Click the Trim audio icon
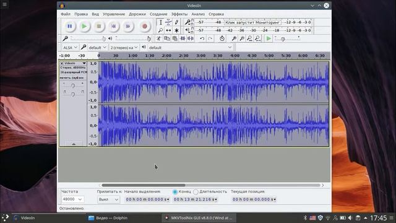The height and width of the screenshot is (223, 396). point(183,38)
